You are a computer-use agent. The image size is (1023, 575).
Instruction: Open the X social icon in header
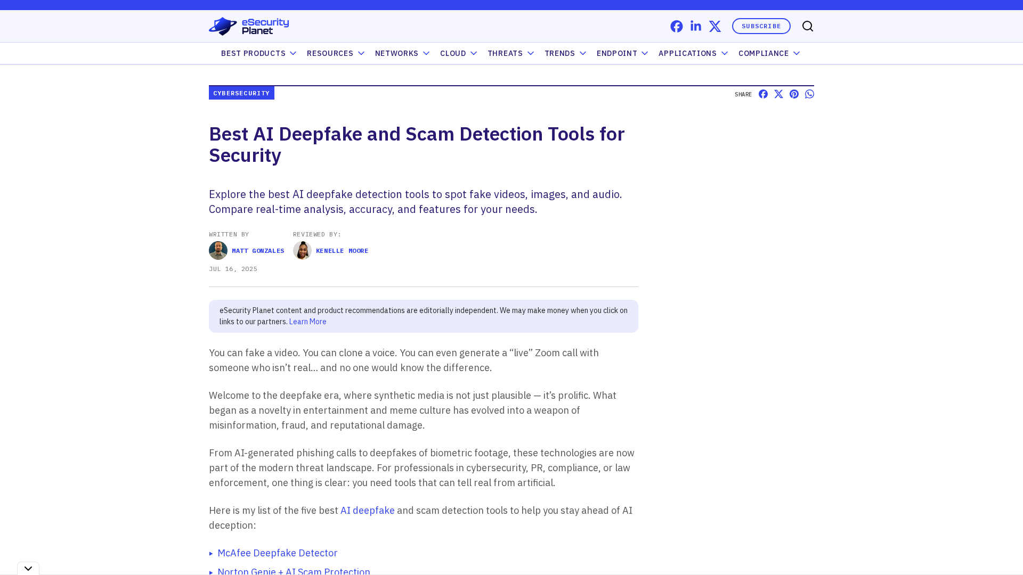point(715,27)
